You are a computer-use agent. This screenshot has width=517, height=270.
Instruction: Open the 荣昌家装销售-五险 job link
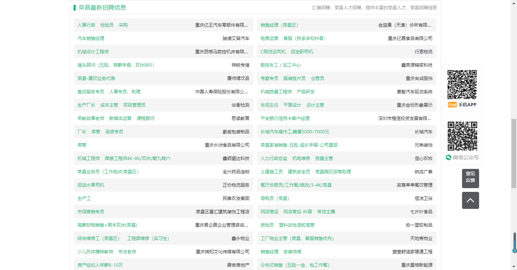[x=299, y=145]
